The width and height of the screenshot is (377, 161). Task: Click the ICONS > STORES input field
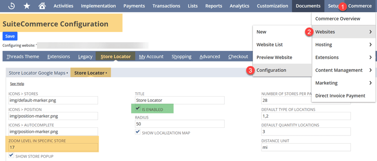[x=53, y=100]
